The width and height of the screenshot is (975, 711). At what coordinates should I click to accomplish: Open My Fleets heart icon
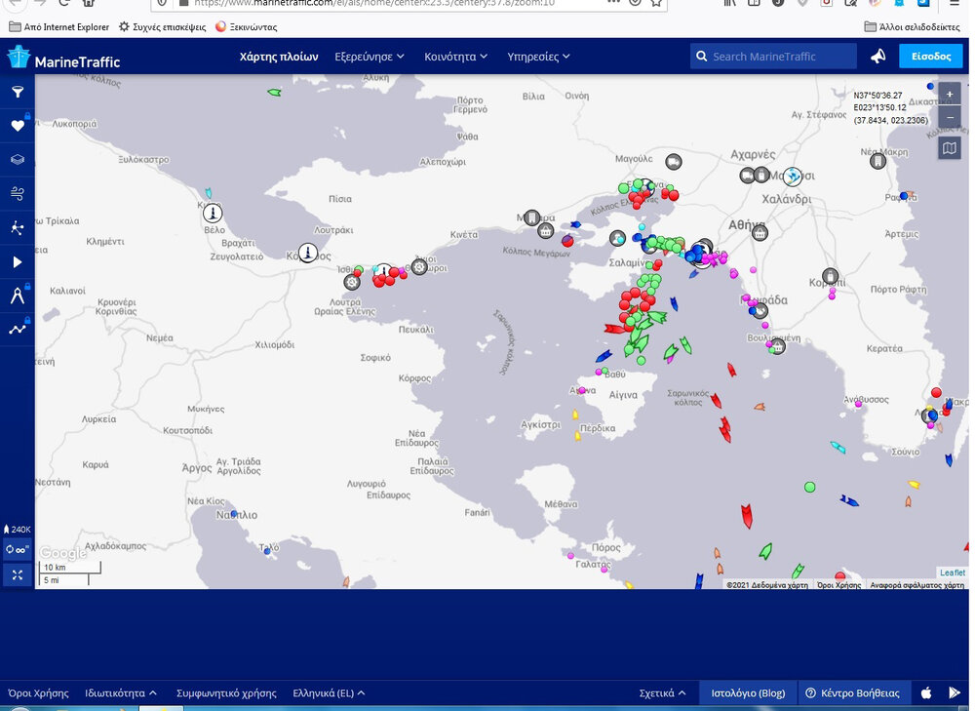18,126
